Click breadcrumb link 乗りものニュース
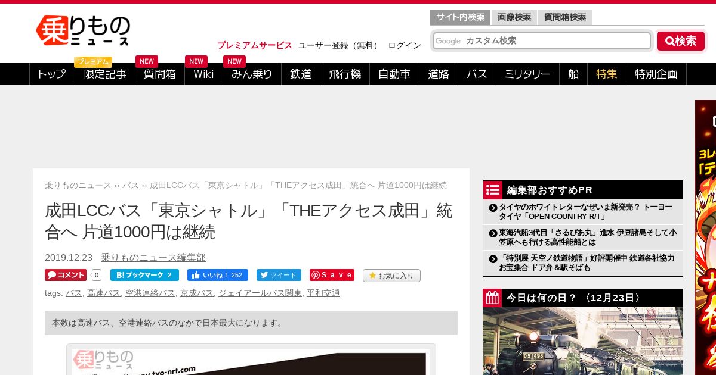Screen dimensions: 716x375 click(78, 185)
